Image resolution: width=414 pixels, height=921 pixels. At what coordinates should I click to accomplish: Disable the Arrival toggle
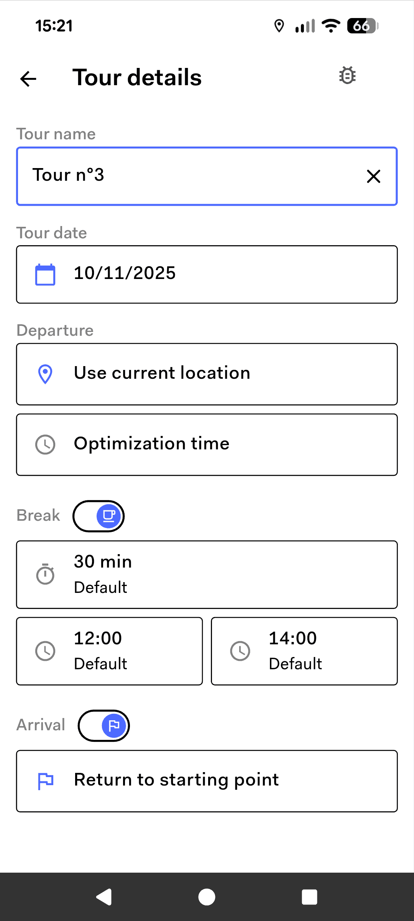104,726
